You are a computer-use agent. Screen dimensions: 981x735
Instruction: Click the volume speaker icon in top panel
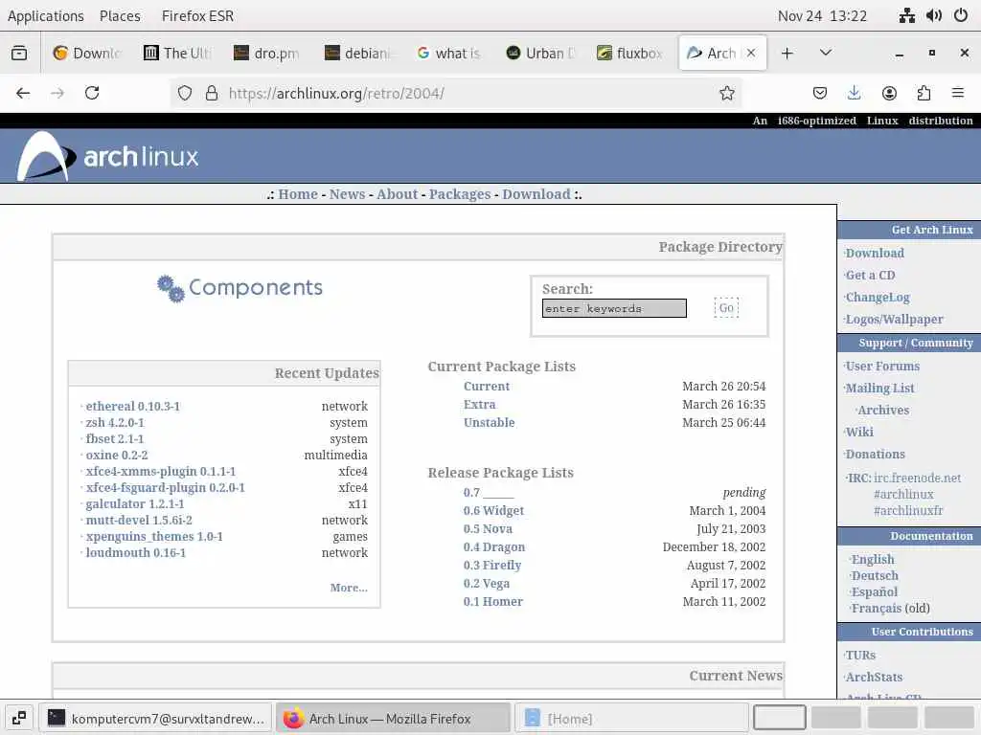pyautogui.click(x=933, y=15)
